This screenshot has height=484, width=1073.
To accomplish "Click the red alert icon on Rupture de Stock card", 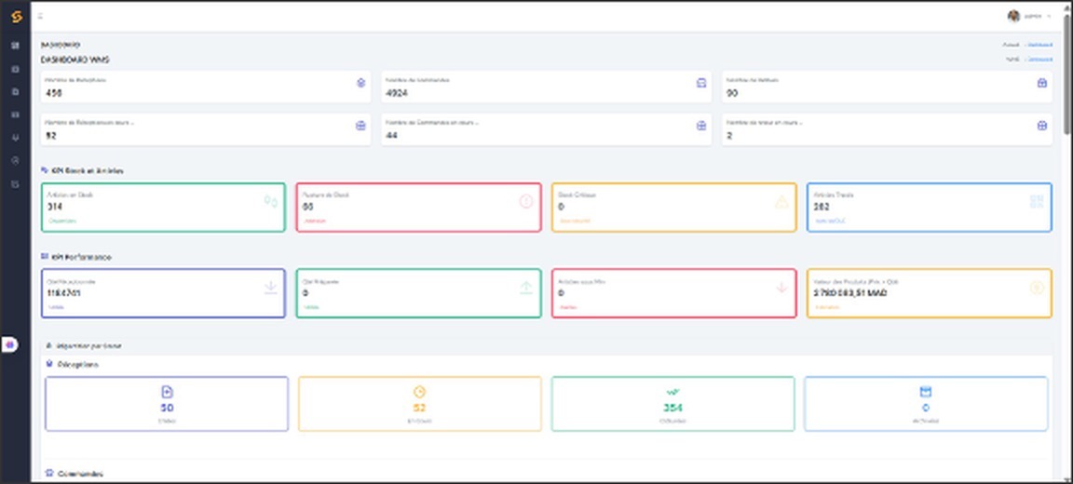I will pyautogui.click(x=526, y=202).
